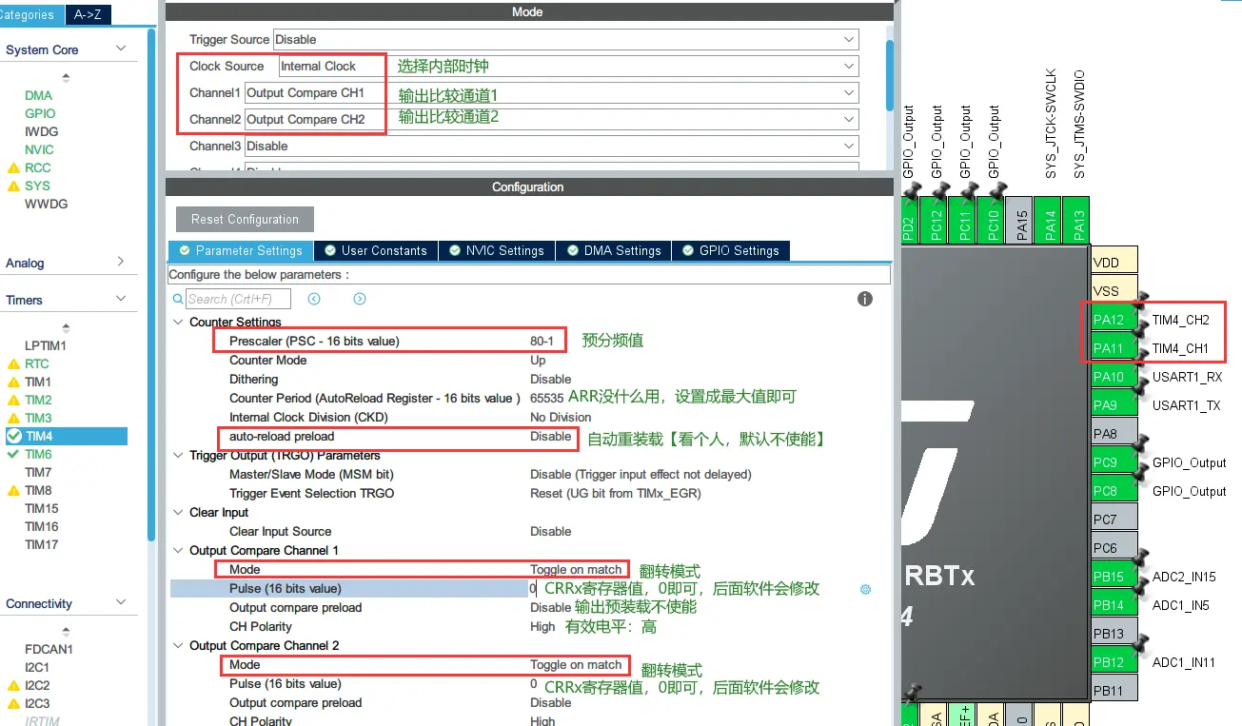Go to previous search result arrow
The width and height of the screenshot is (1242, 726).
[314, 299]
